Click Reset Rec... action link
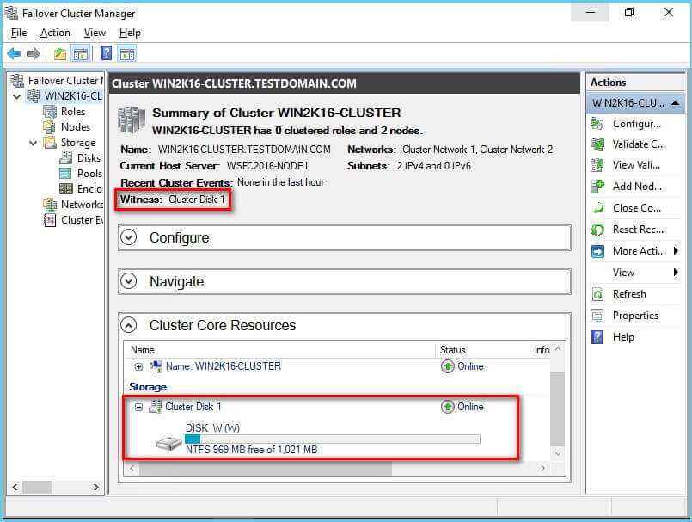Image resolution: width=692 pixels, height=522 pixels. [638, 230]
